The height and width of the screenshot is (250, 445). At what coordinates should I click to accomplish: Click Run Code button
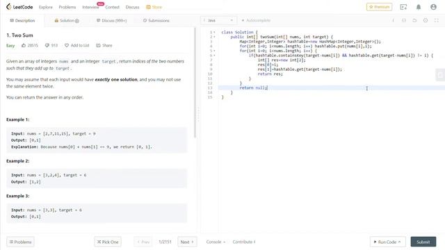tap(387, 242)
